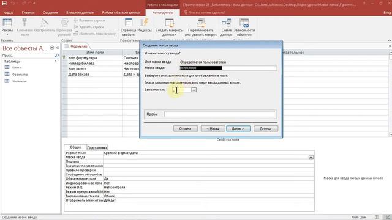Open Страница свойств property sheet

coord(129,28)
